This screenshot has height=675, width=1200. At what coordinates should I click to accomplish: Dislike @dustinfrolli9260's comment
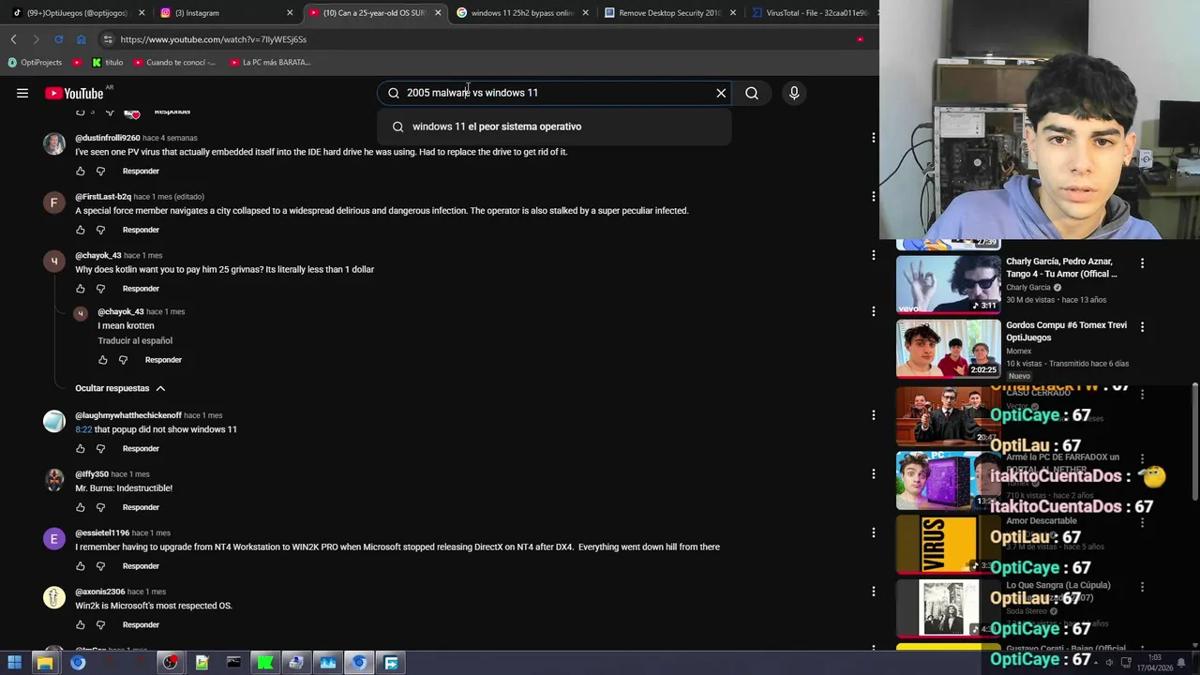click(x=101, y=172)
